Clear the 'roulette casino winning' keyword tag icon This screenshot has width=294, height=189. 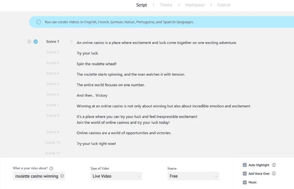click(x=62, y=176)
